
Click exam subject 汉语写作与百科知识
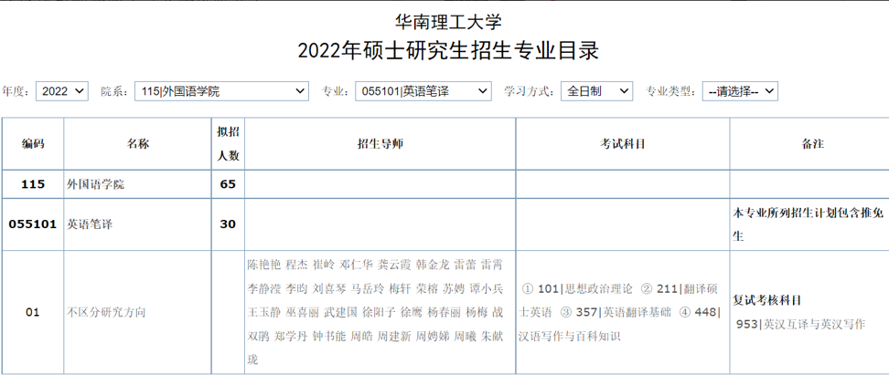[x=570, y=336]
